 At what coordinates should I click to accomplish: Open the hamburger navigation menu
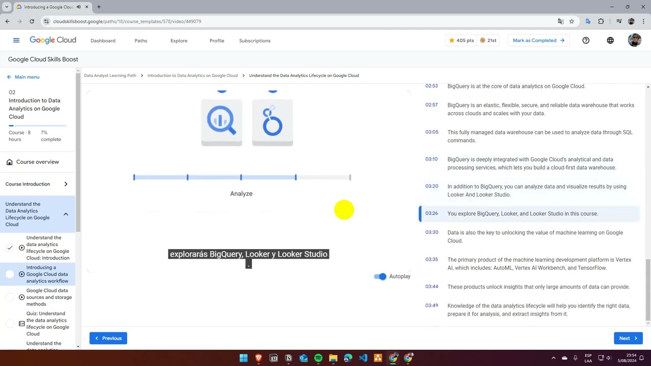point(16,40)
